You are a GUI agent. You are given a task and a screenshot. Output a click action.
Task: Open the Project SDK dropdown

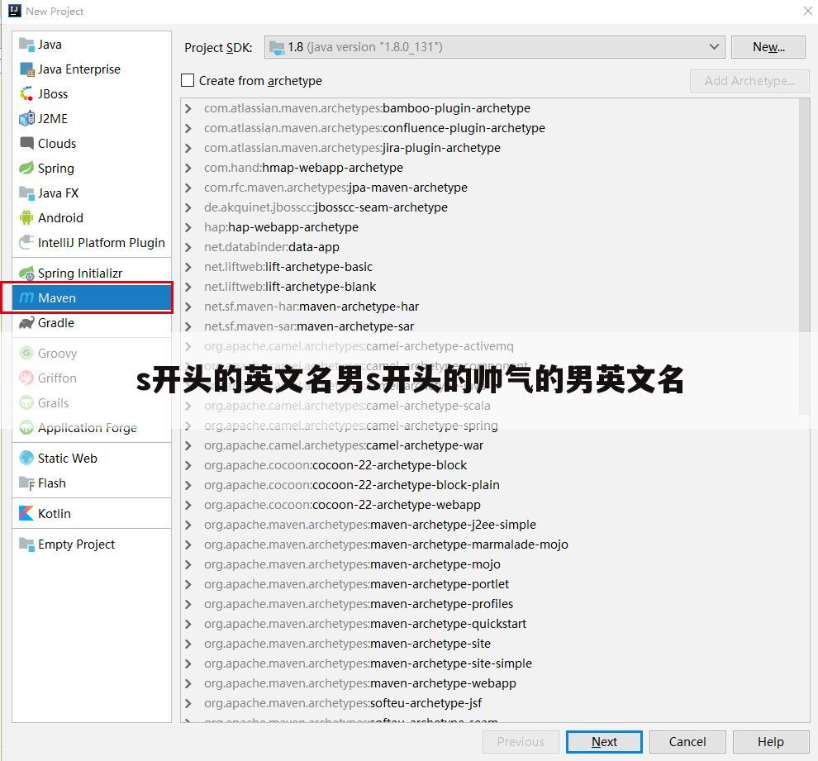[x=495, y=47]
